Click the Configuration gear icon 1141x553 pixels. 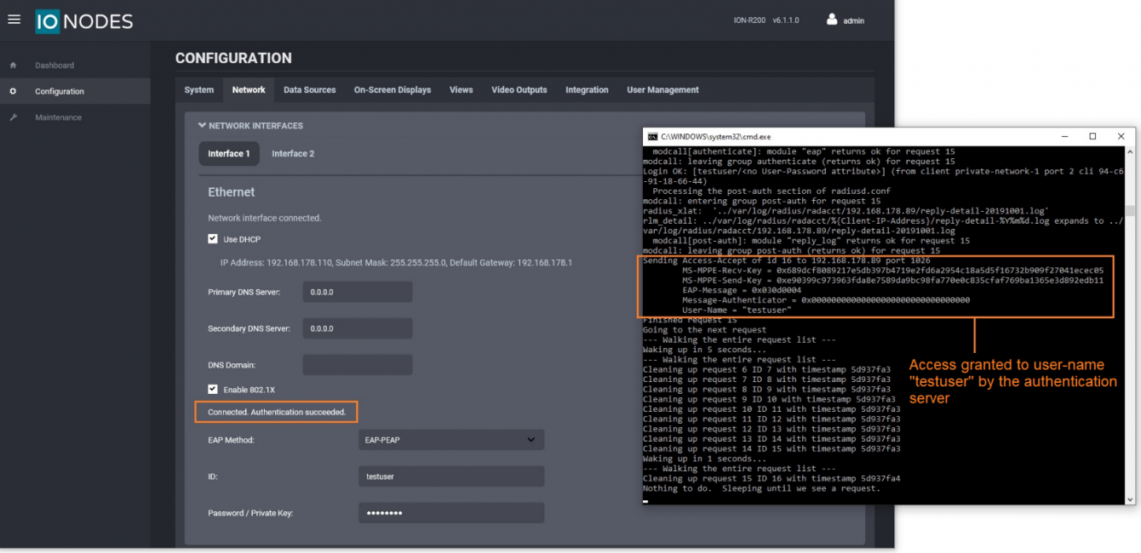[13, 91]
